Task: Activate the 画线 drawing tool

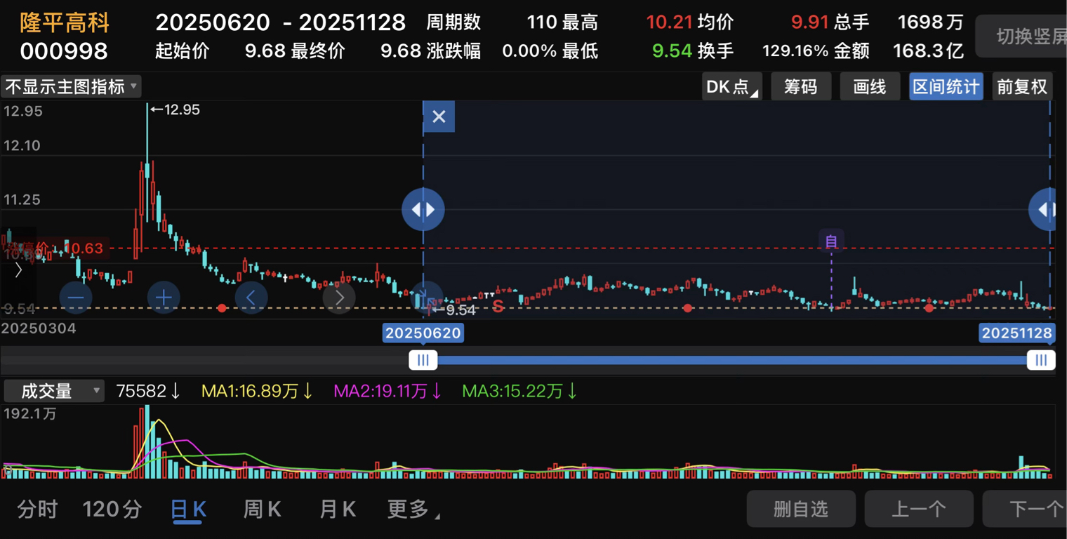Action: tap(870, 86)
